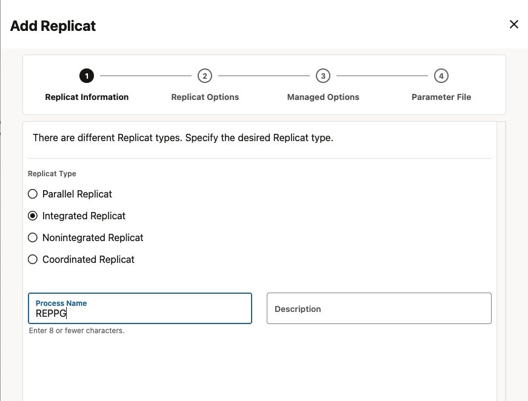Click the Add Replicat dialog title
528x401 pixels.
coord(52,26)
